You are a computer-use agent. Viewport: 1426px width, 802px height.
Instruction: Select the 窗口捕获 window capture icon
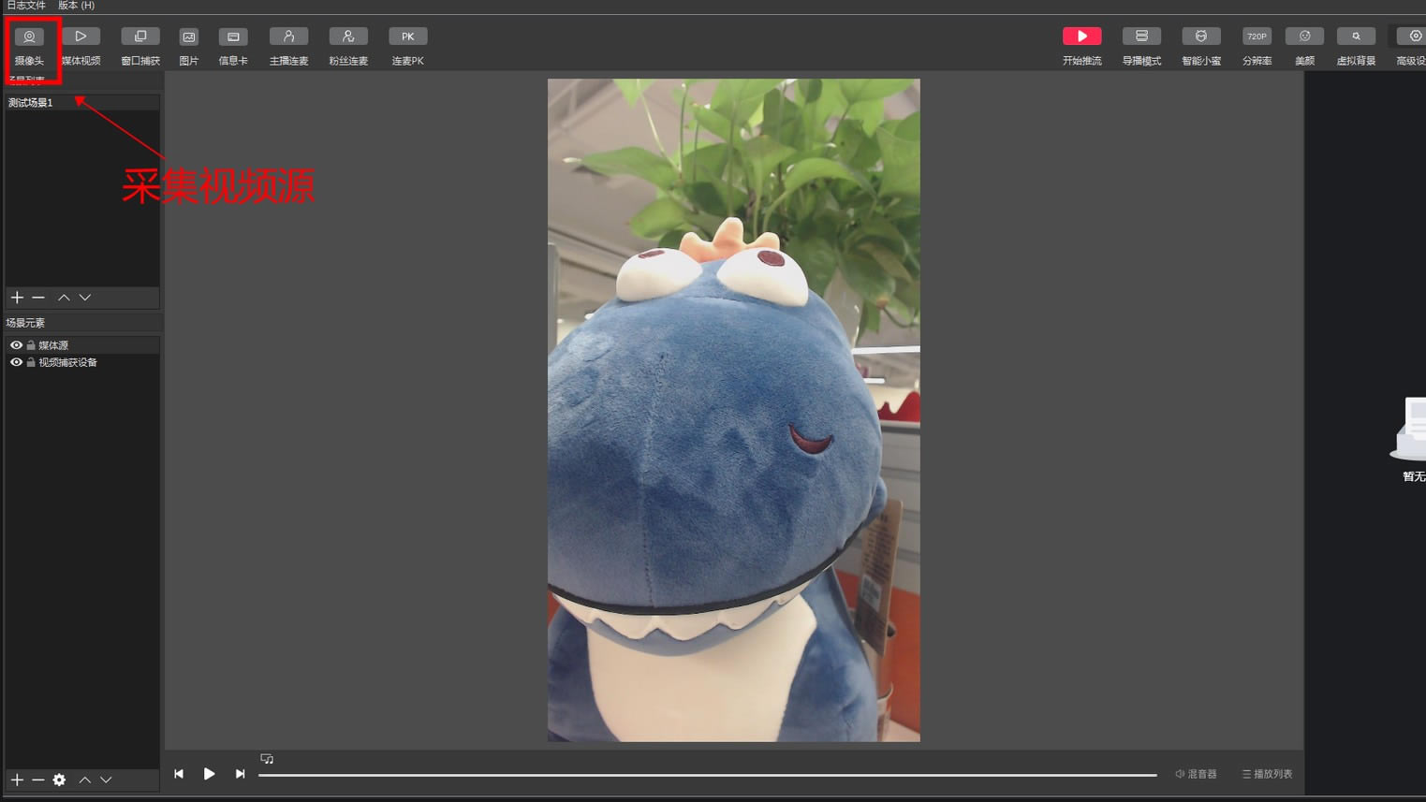point(140,37)
